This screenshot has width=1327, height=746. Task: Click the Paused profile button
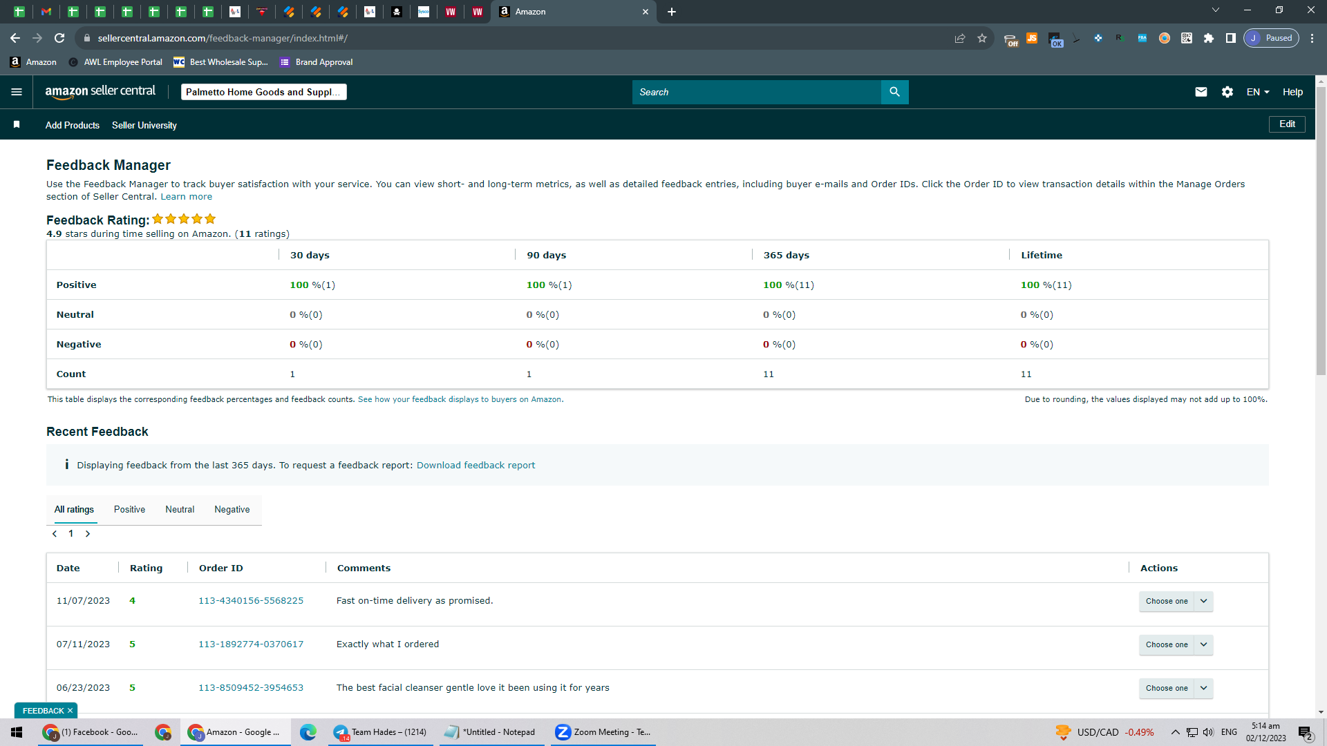(1271, 38)
